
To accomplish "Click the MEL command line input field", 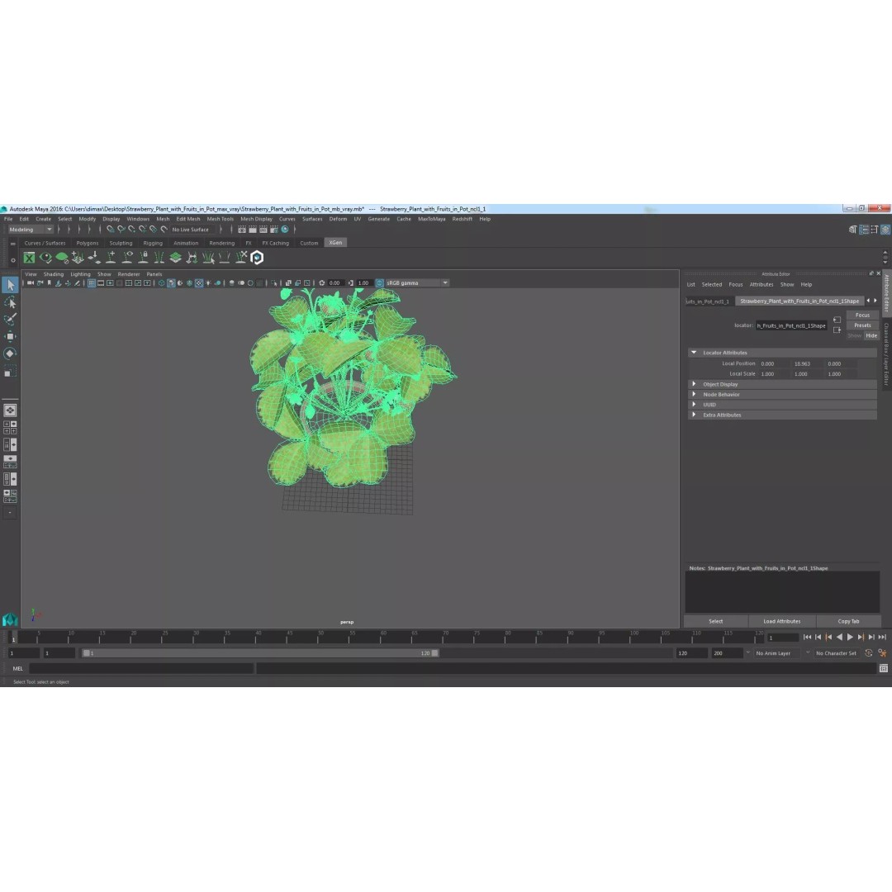I will click(140, 668).
